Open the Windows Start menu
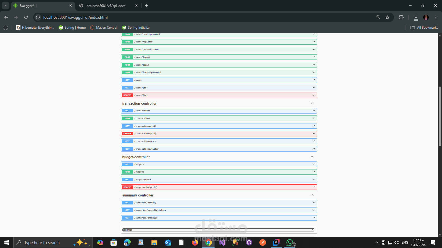The width and height of the screenshot is (442, 248). (x=7, y=242)
